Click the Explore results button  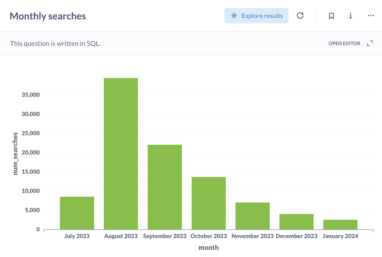pos(256,16)
